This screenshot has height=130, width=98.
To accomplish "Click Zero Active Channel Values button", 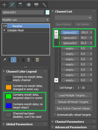I will (73, 108).
